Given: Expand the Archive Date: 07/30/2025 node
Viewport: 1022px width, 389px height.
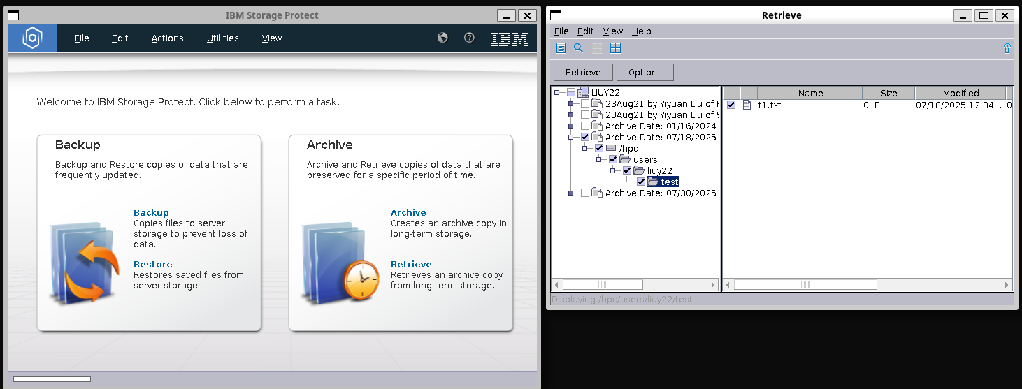Looking at the screenshot, I should 571,193.
